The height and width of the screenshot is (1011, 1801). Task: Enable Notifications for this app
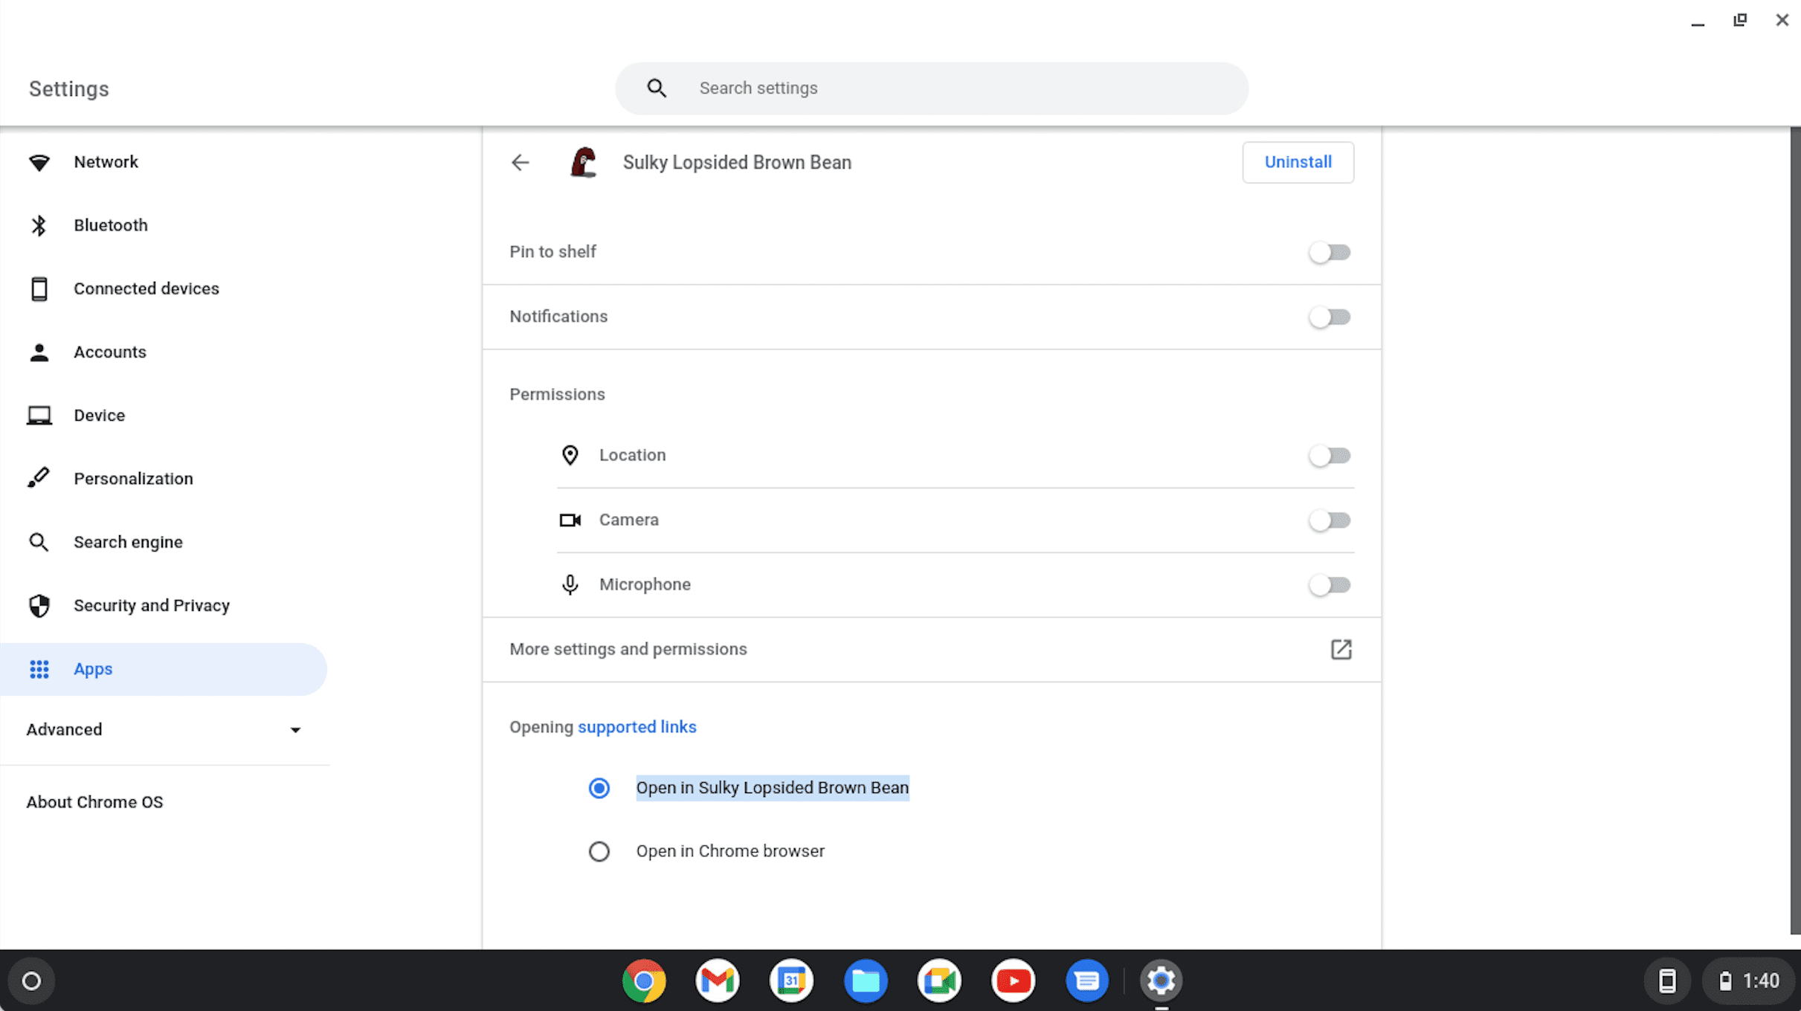[x=1329, y=317]
